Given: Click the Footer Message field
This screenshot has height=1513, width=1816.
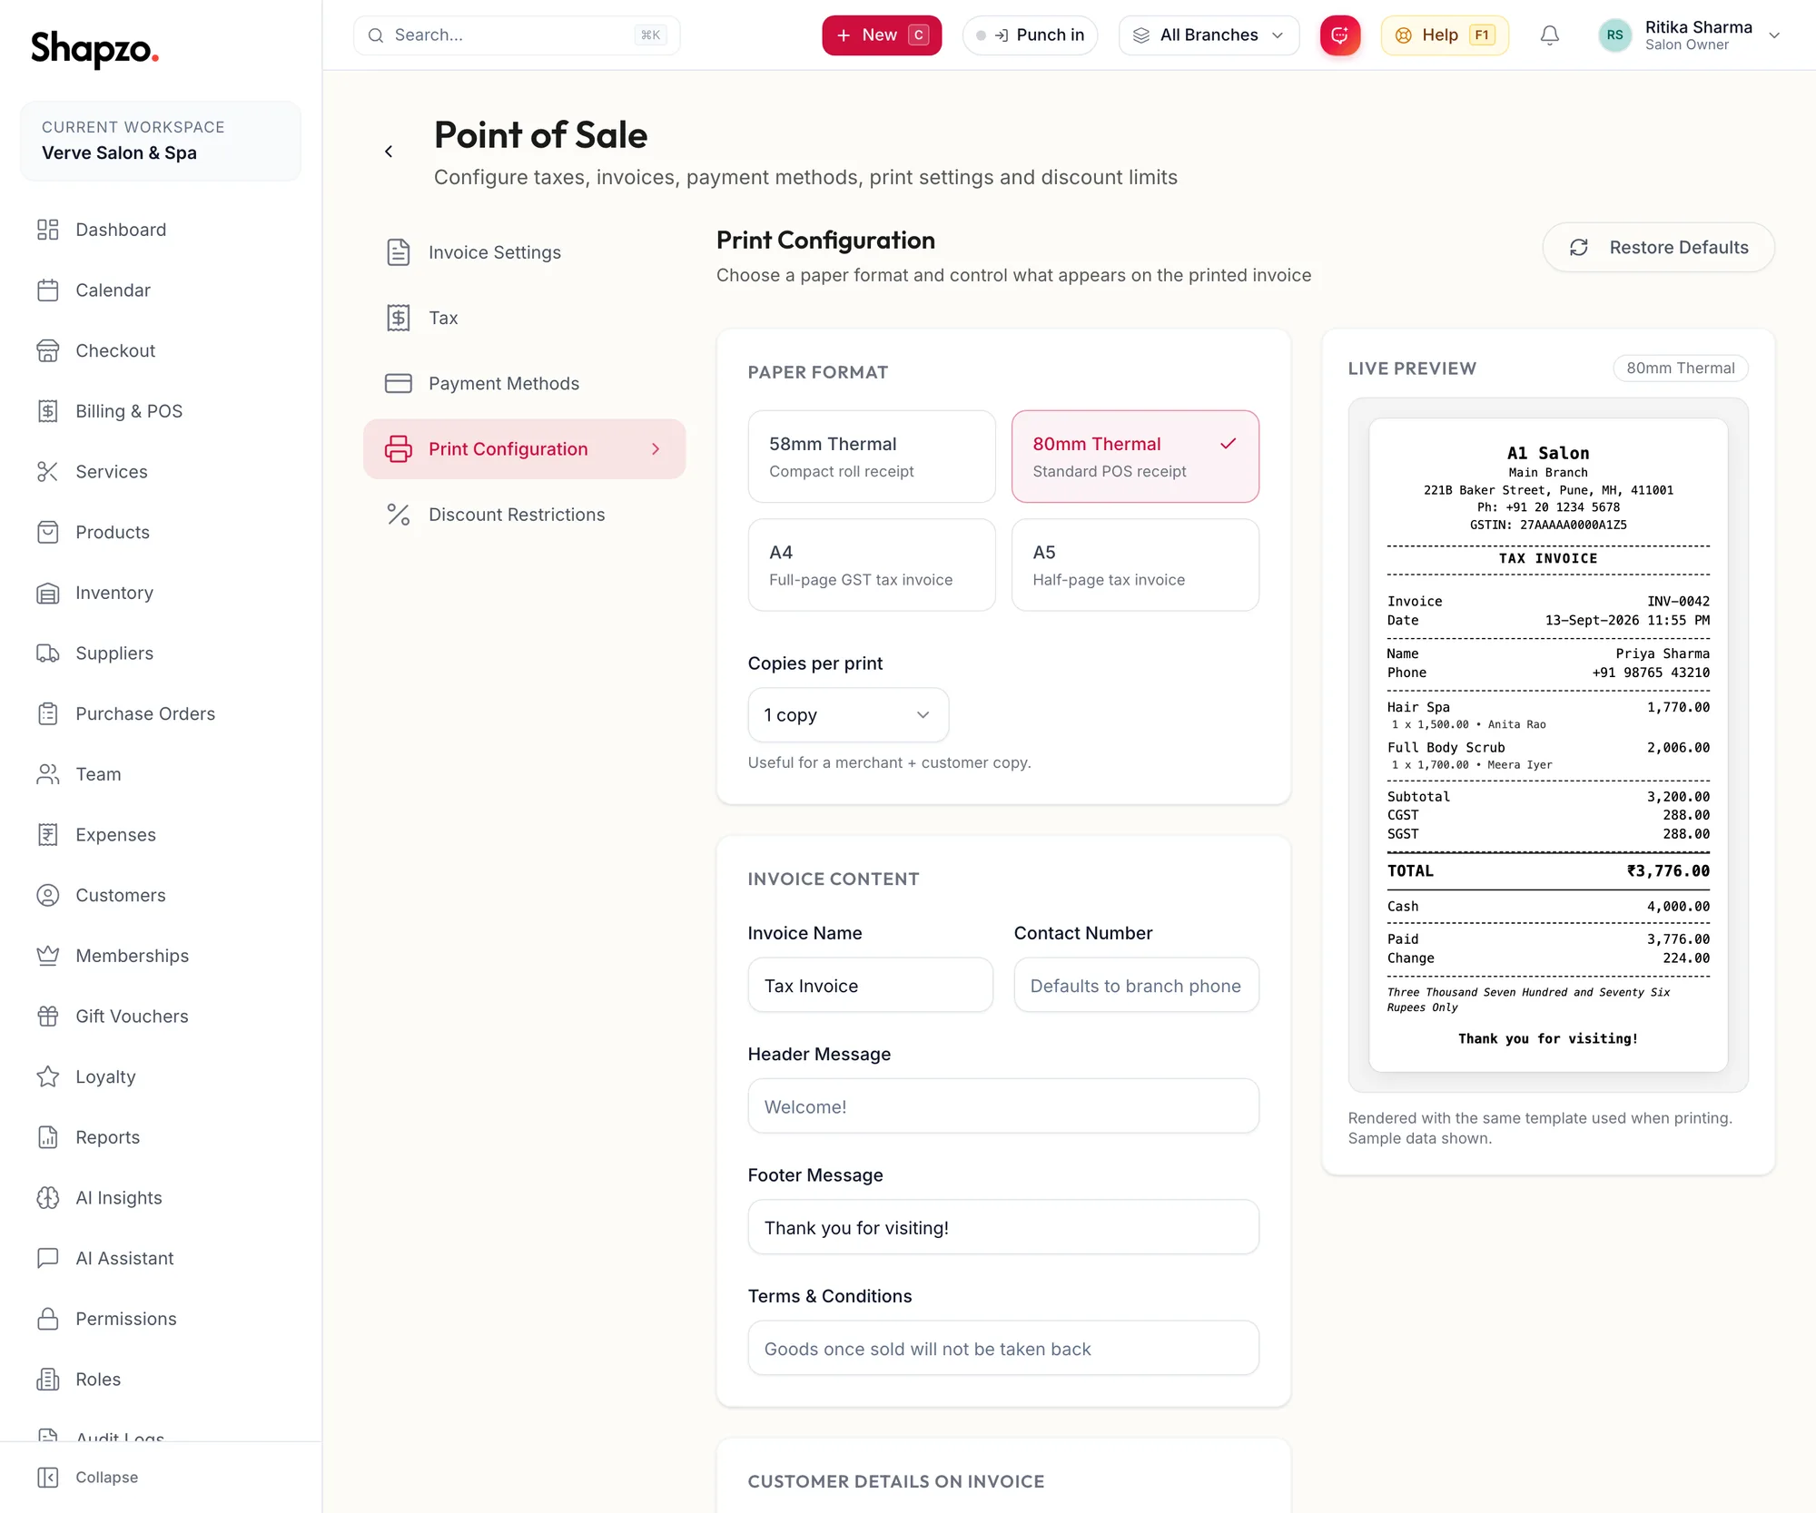Looking at the screenshot, I should [1003, 1228].
